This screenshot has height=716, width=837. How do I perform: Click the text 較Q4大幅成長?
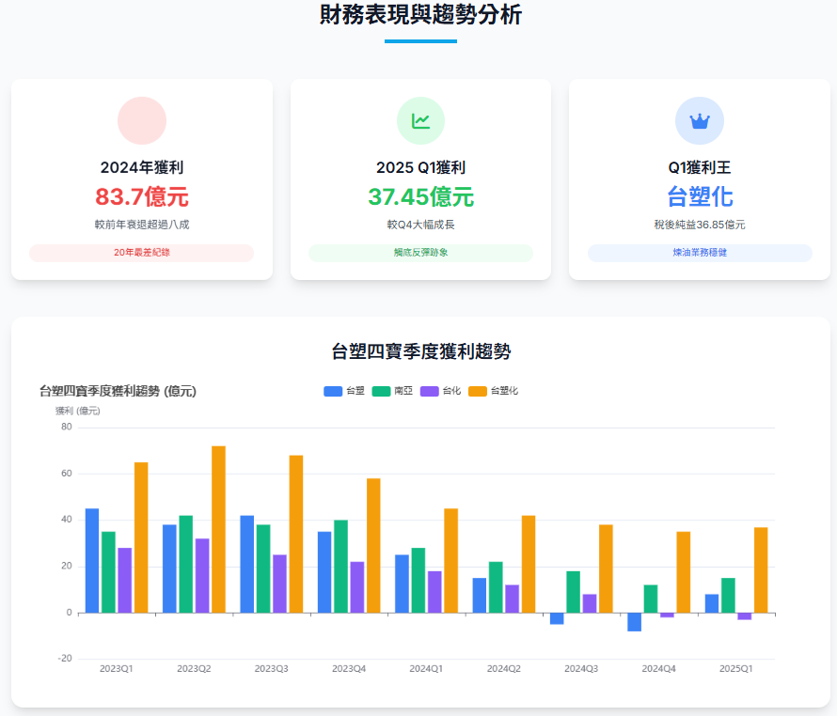420,225
